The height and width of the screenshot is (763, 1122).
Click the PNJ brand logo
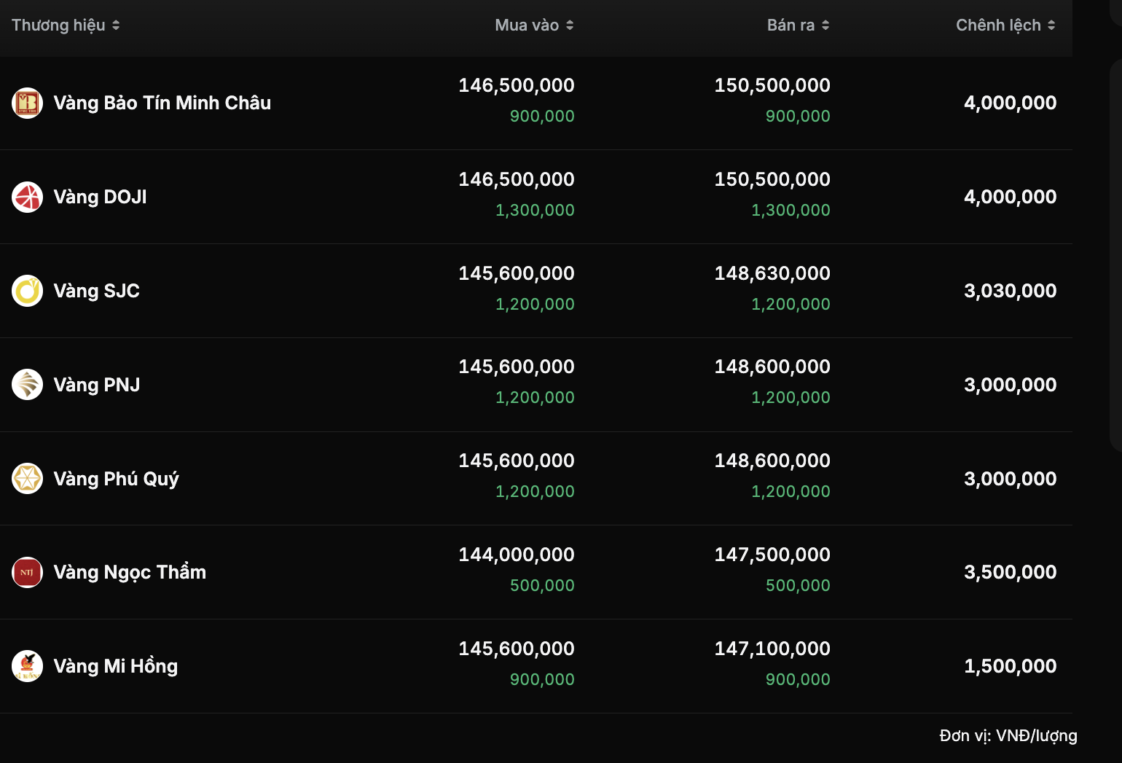(28, 385)
